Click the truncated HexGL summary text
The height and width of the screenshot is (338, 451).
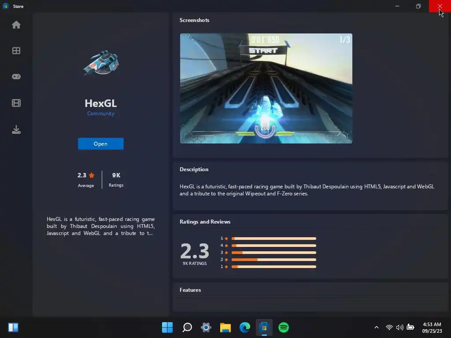[101, 226]
